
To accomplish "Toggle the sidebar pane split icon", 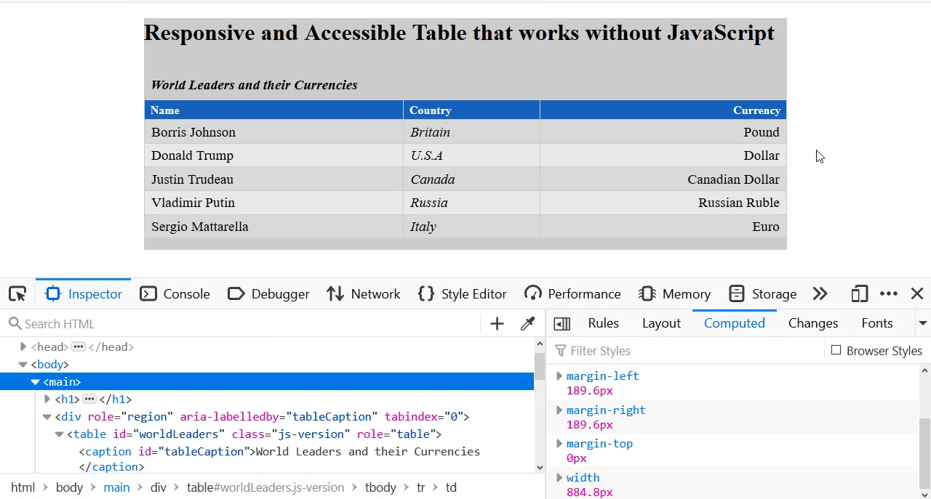I will coord(562,324).
